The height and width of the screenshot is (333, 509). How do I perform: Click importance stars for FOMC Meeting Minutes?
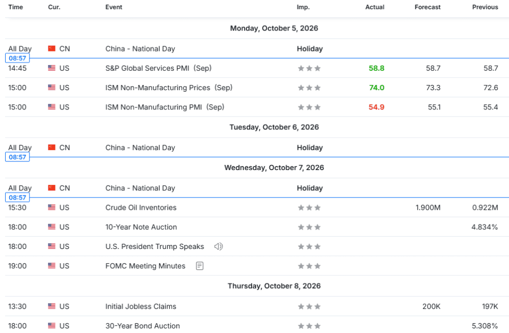(309, 266)
